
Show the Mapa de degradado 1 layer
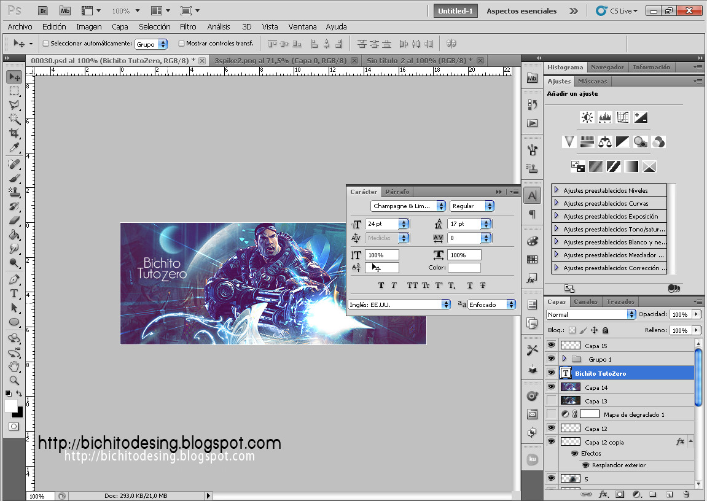click(551, 414)
